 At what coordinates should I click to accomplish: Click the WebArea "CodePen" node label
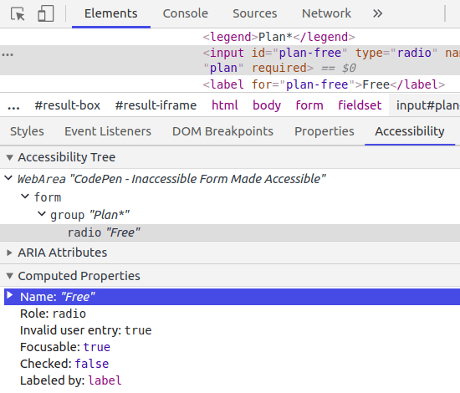pyautogui.click(x=171, y=179)
